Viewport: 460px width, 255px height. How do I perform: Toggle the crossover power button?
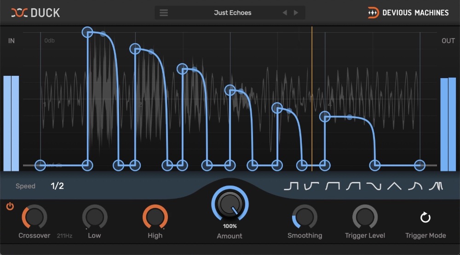tap(10, 206)
